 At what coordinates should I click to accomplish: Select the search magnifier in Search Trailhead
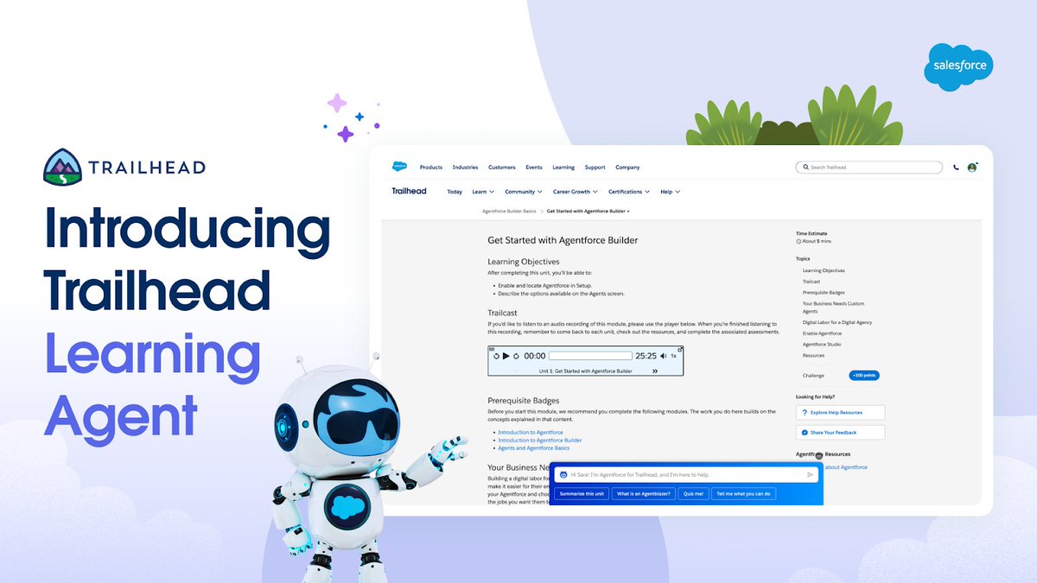click(x=805, y=167)
